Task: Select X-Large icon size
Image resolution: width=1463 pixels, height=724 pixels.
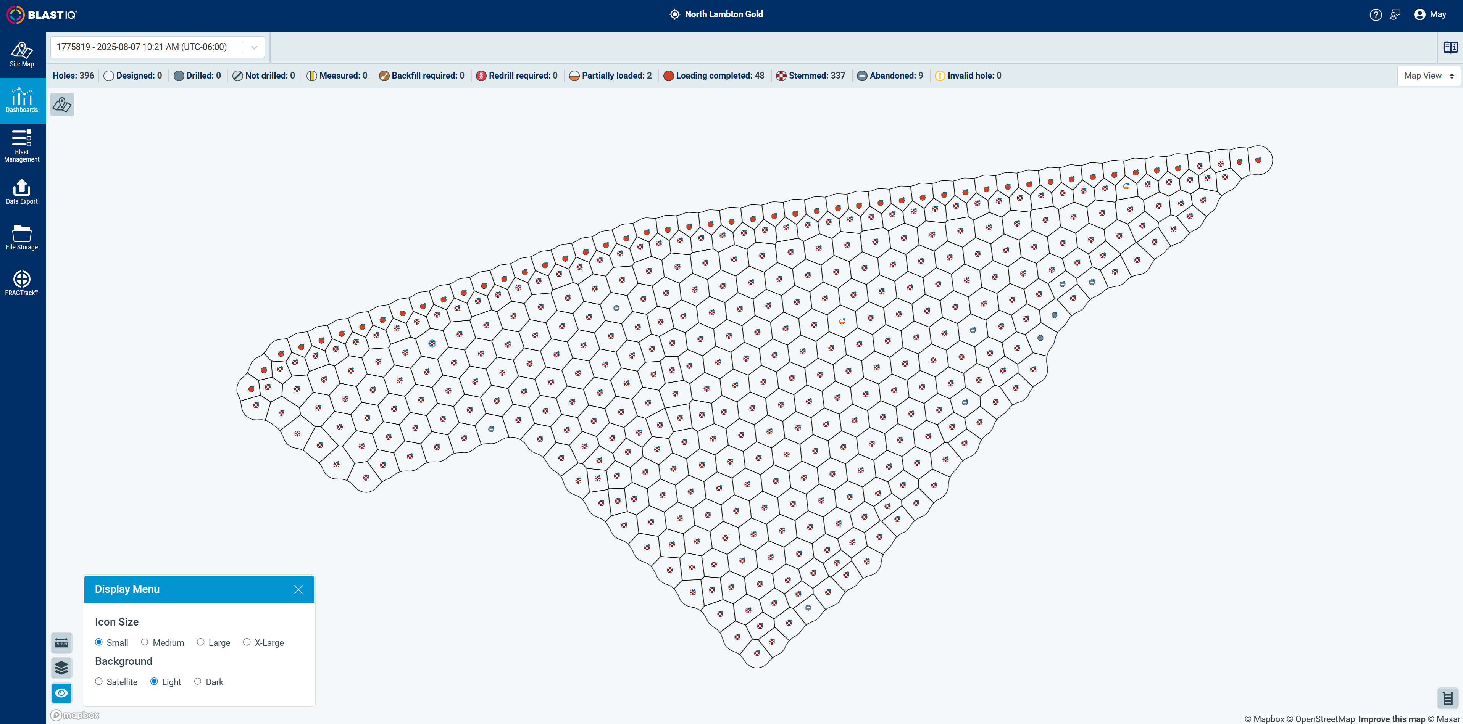Action: [x=247, y=642]
